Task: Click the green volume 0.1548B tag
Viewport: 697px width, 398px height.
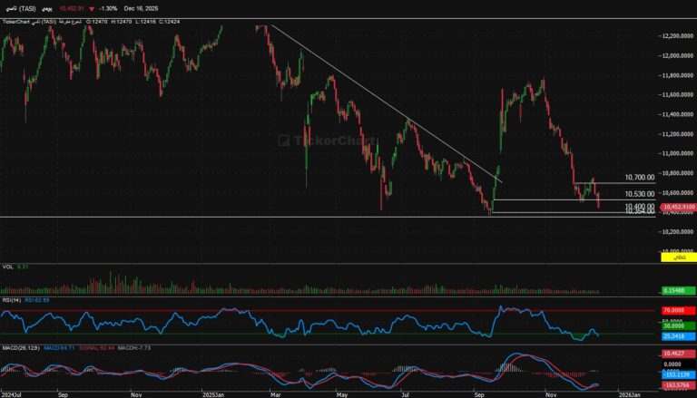Action: tap(672, 290)
